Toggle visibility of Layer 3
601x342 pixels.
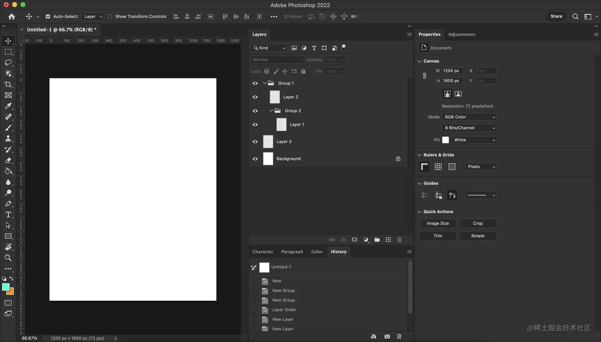255,141
